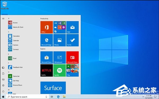
Task: Open File Explorer from the taskbar
Action: point(64,97)
